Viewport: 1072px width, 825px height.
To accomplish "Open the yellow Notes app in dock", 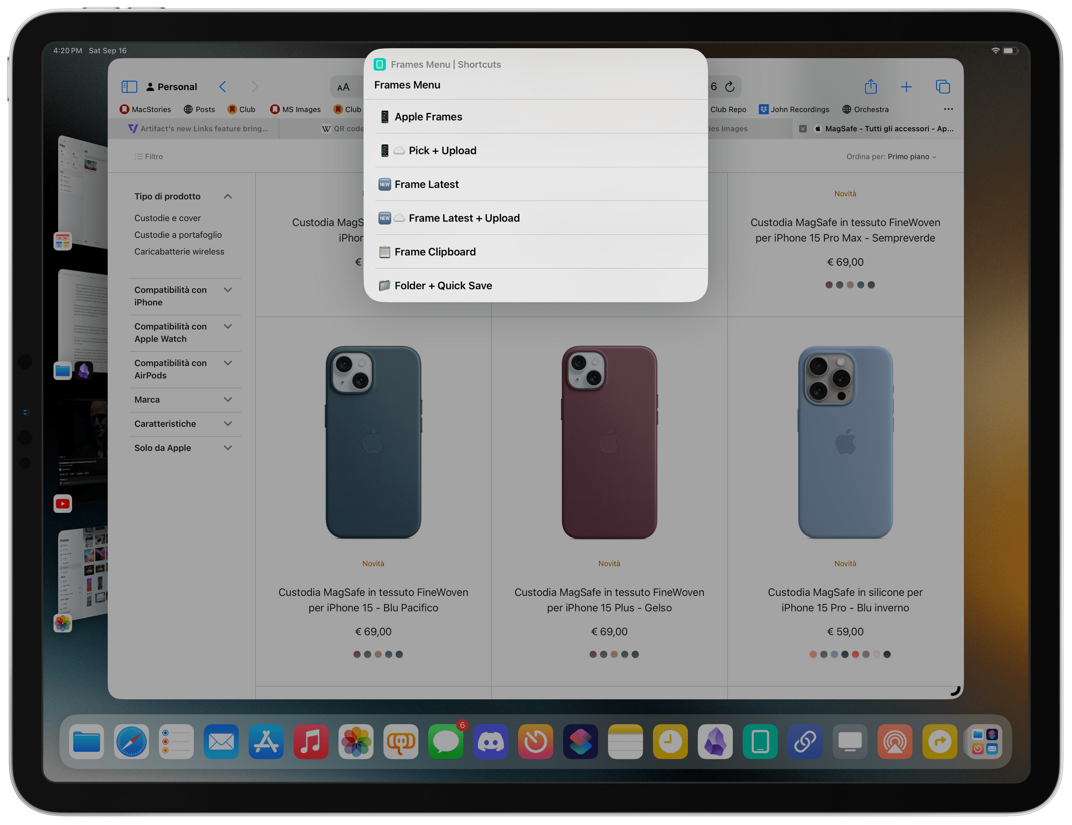I will pyautogui.click(x=626, y=741).
